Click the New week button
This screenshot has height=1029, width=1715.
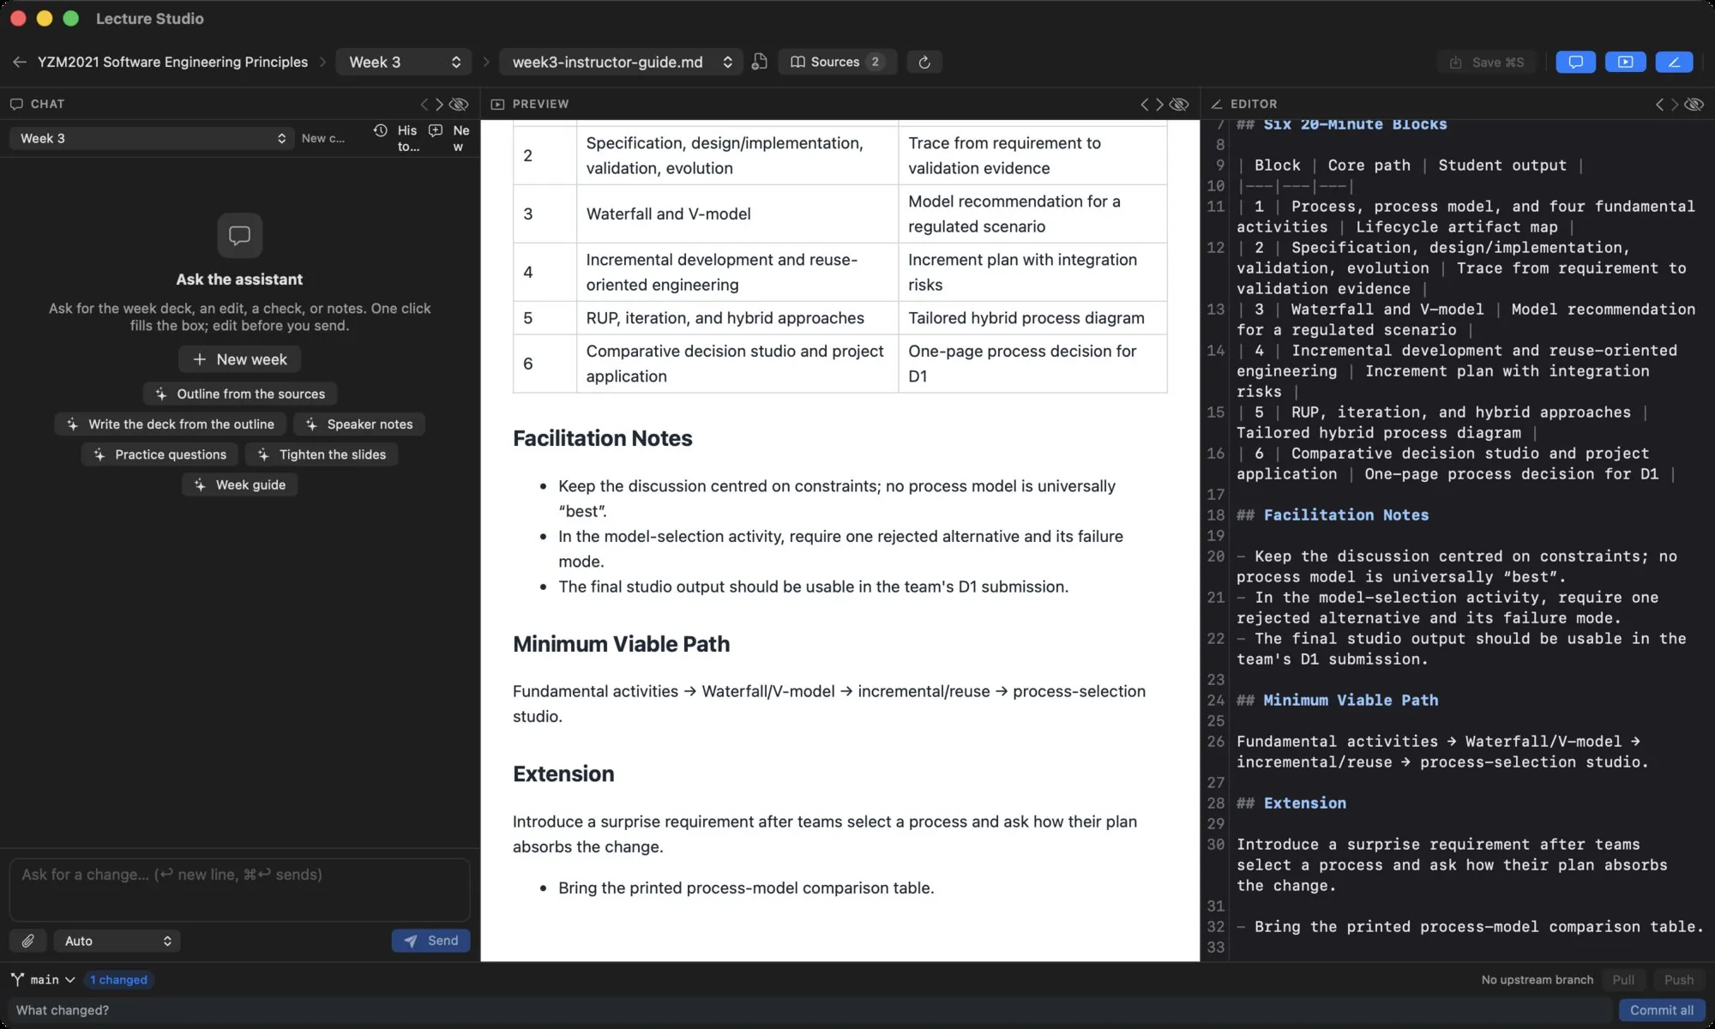click(239, 359)
